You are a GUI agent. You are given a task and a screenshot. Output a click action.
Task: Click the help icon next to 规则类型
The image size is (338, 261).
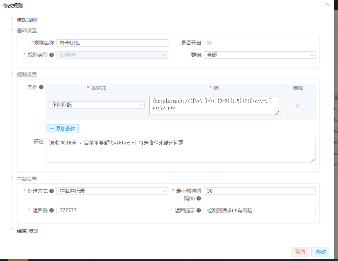tap(51, 55)
